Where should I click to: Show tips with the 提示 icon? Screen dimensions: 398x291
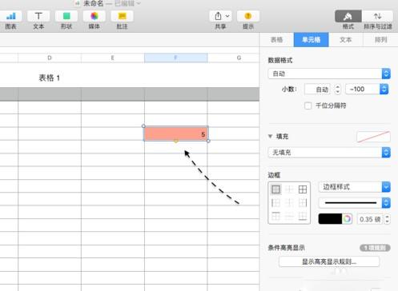point(248,17)
